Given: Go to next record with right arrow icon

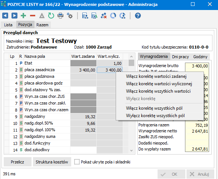Looking at the screenshot, I should click(14, 16).
